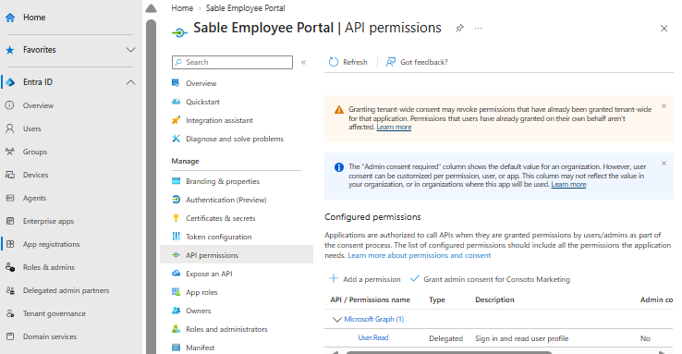Open Roles and administrators menu item
Screen dimensions: 682x354
(226, 329)
